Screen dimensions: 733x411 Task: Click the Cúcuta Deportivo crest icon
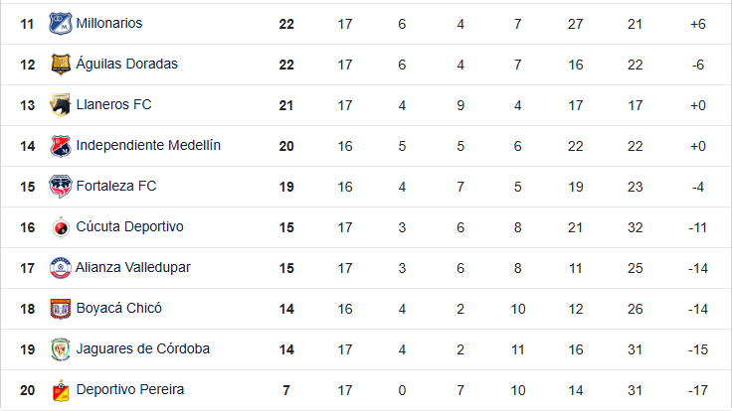tap(61, 227)
